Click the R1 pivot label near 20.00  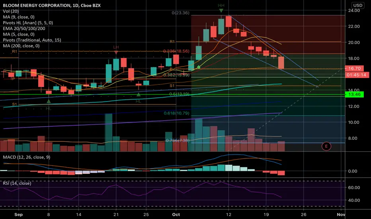point(172,42)
